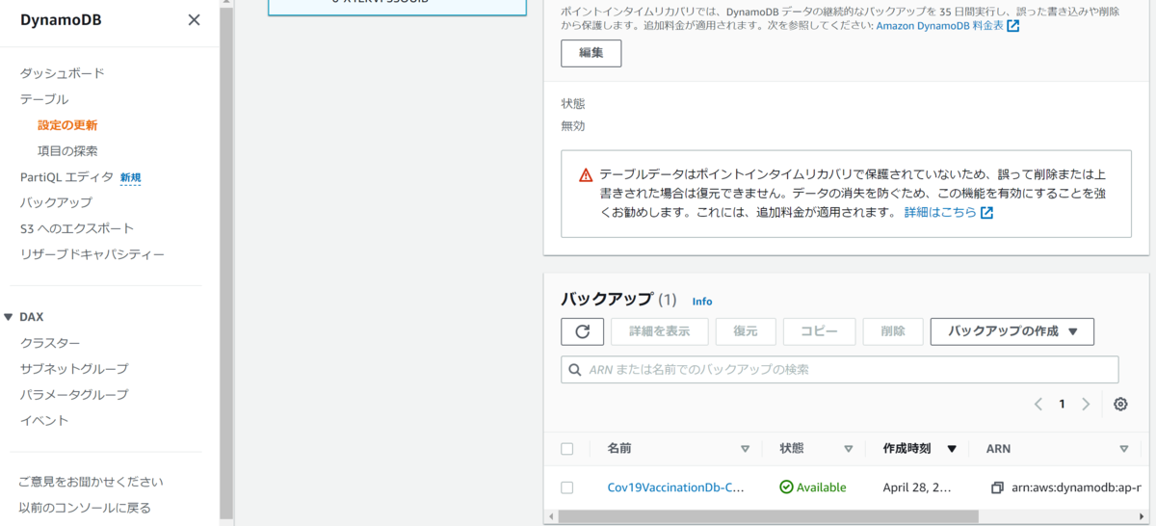Screen dimensions: 1156x526
Task: Sort by 状態 column arrow
Action: [849, 449]
